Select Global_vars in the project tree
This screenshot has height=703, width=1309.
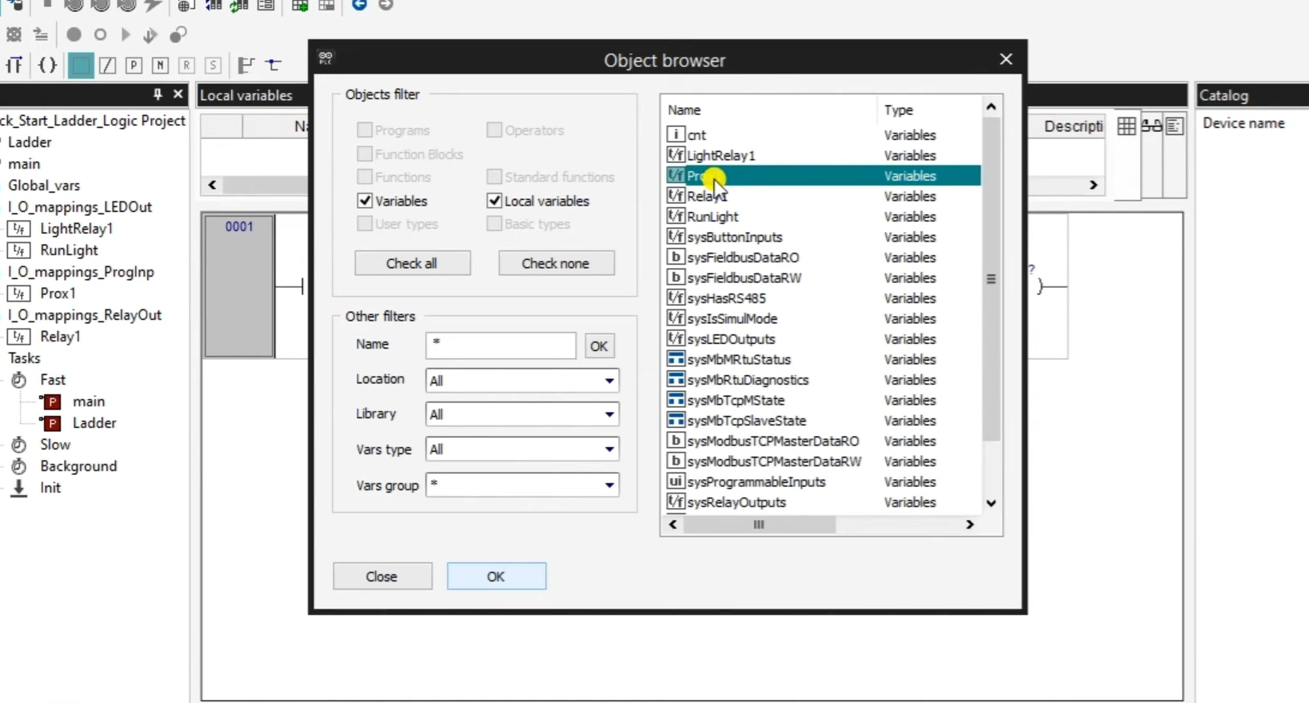pyautogui.click(x=44, y=186)
